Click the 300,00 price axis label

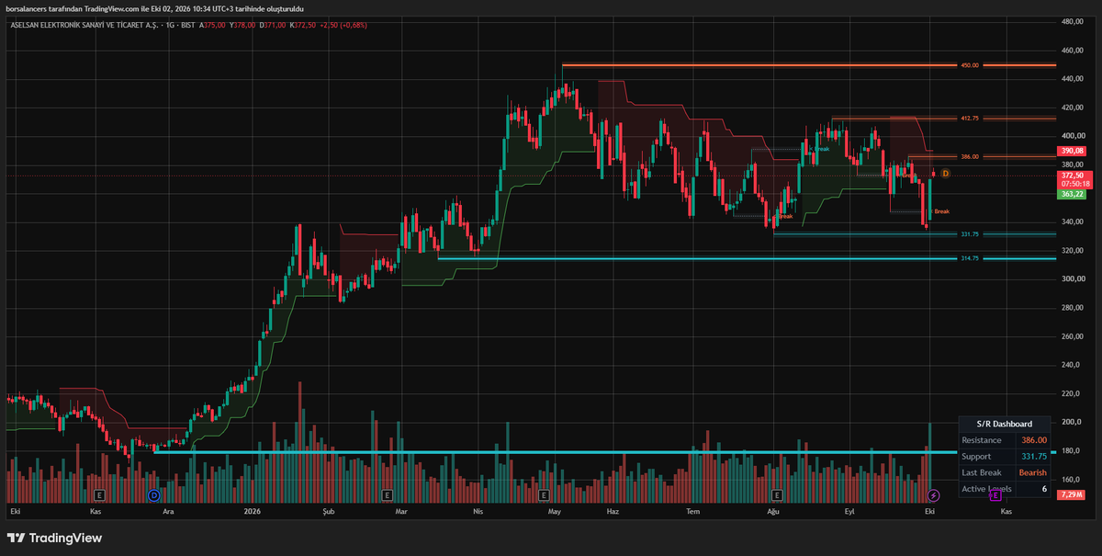(1074, 278)
